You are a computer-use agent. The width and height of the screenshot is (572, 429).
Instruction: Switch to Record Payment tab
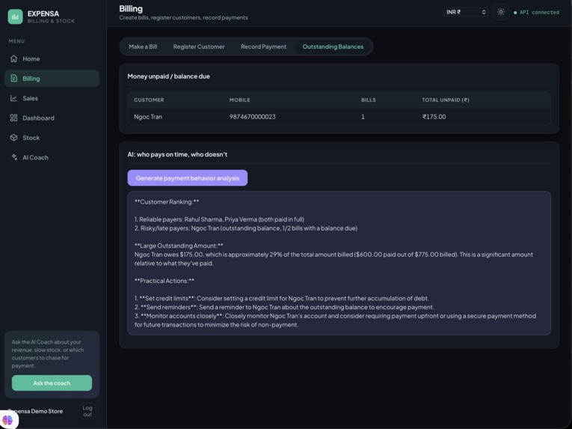(x=263, y=46)
